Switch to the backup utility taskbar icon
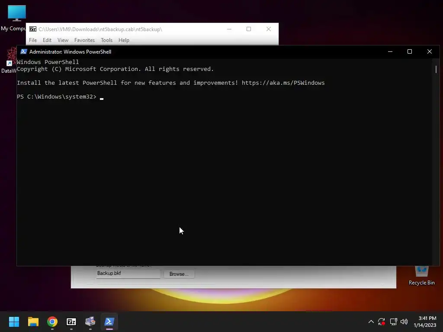Viewport: 443px width, 332px height. click(90, 322)
